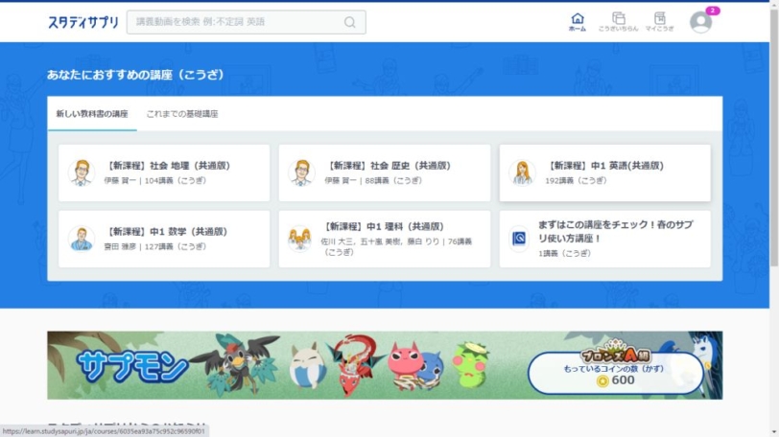Click the coin count 600 panel
The width and height of the screenshot is (779, 437).
click(616, 374)
